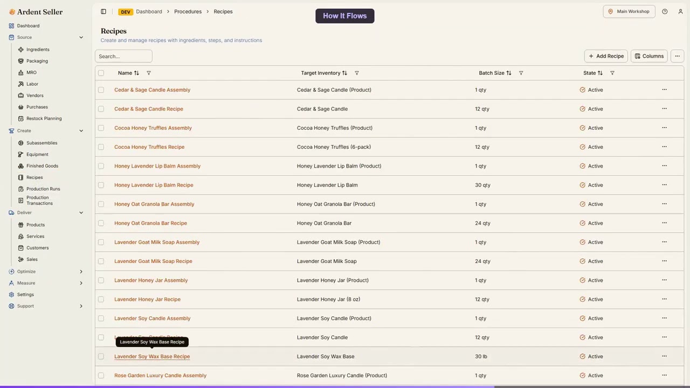Check the Honey Lavender Lip Balm Assembly row
The image size is (690, 388).
click(x=101, y=166)
